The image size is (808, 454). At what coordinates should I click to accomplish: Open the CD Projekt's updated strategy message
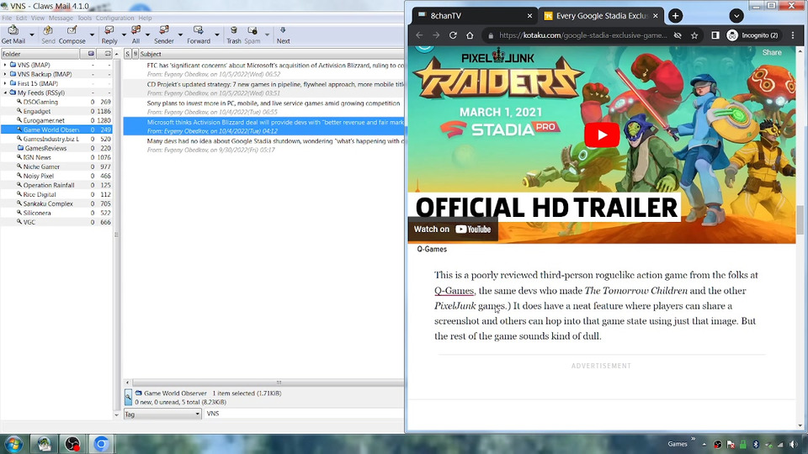(263, 88)
